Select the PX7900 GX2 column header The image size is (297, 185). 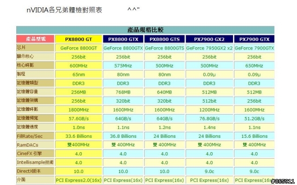[209, 39]
